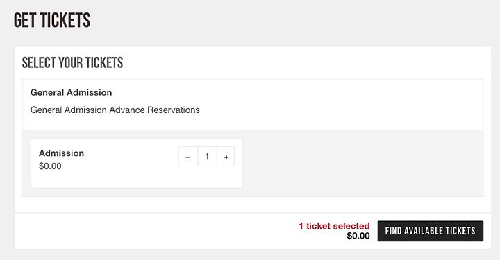Viewport: 500px width, 260px height.
Task: Click the Admission label in the ticket card
Action: click(61, 153)
